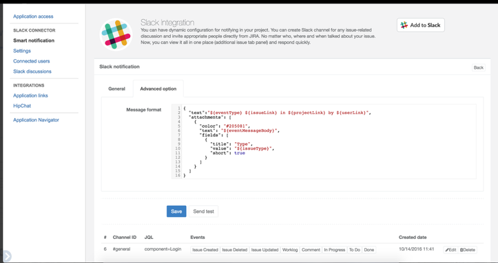Image resolution: width=498 pixels, height=263 pixels.
Task: Click the Issue Created event tag
Action: click(205, 250)
